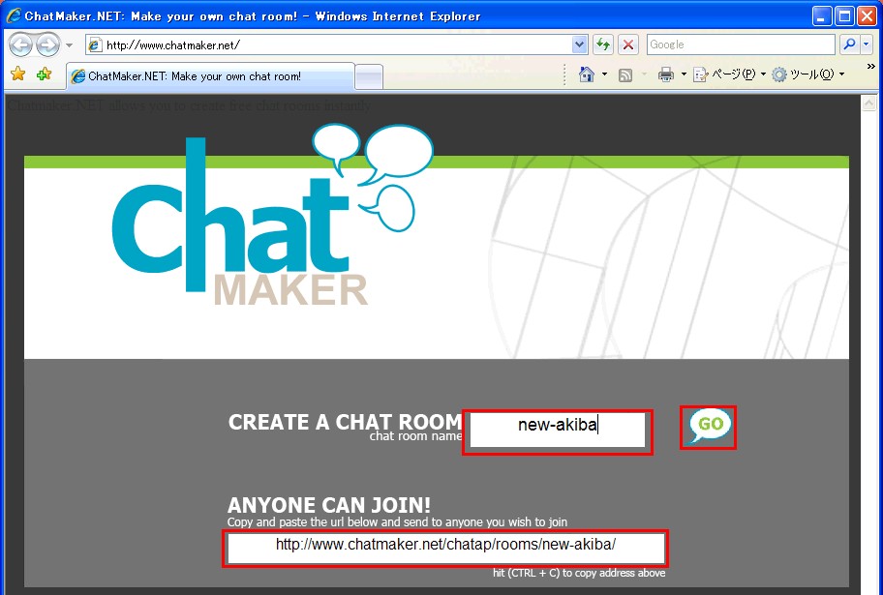
Task: Select the ChatMaker.NET browser tab
Action: pos(211,76)
